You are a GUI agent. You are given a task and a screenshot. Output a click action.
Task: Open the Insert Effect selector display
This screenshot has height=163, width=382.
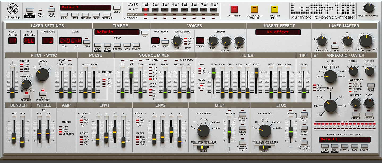tap(278, 32)
